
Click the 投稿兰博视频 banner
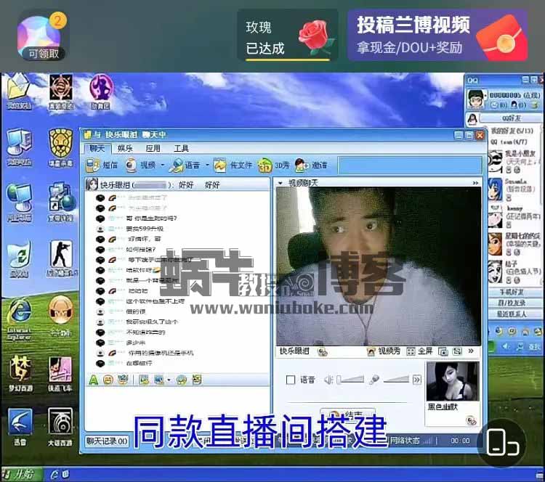click(437, 36)
